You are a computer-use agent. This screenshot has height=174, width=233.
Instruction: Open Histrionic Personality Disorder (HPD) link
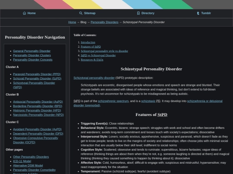(x=37, y=110)
